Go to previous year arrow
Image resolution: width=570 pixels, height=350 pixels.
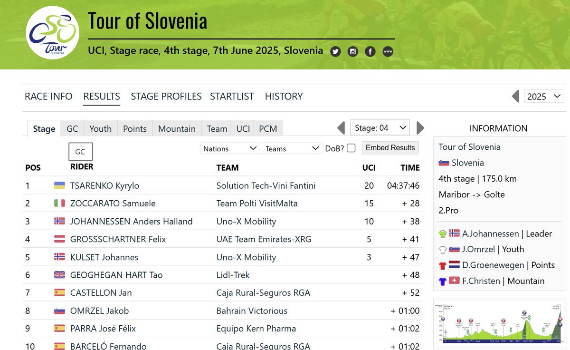coord(515,97)
